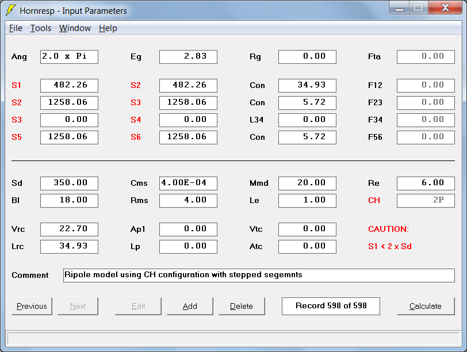
Task: Click the Con field beside F23
Action: point(307,103)
